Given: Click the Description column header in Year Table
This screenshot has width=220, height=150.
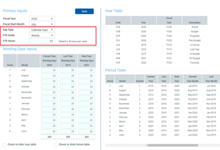Looking at the screenshot, I should click(x=195, y=22).
